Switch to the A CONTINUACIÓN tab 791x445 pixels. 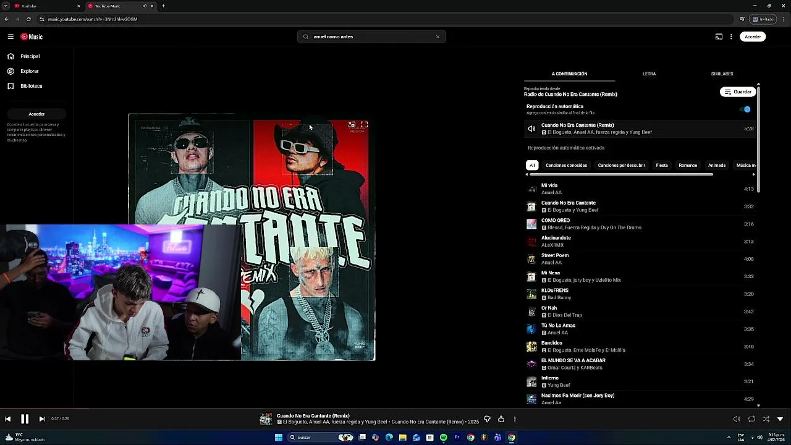coord(569,74)
